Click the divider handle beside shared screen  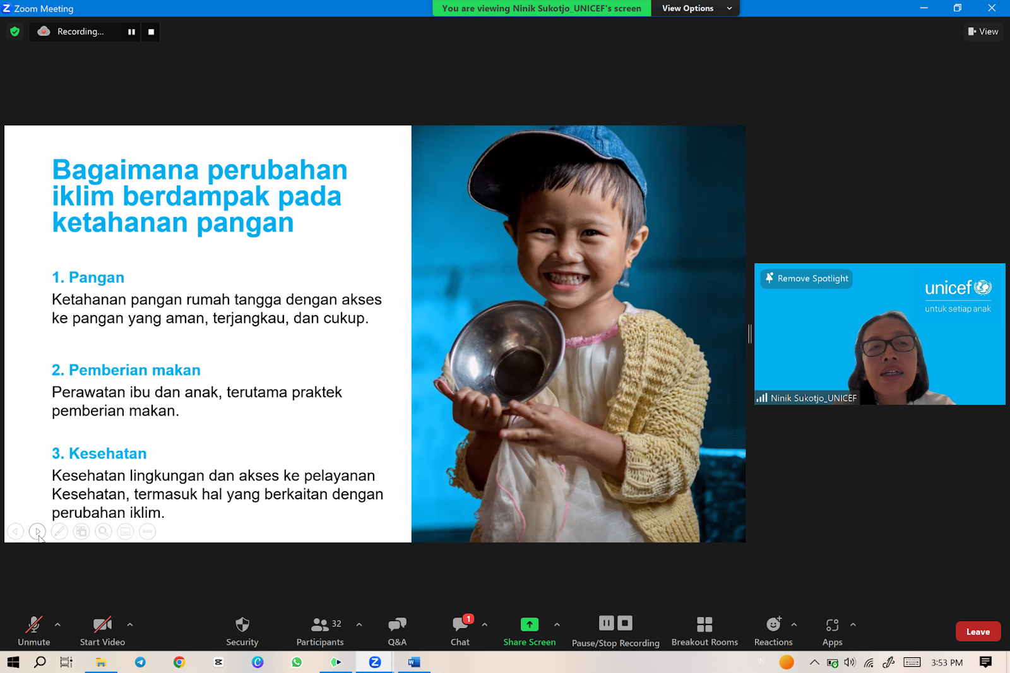[750, 333]
